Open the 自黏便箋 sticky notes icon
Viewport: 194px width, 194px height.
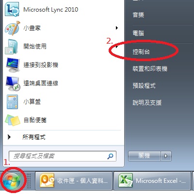(x=13, y=120)
